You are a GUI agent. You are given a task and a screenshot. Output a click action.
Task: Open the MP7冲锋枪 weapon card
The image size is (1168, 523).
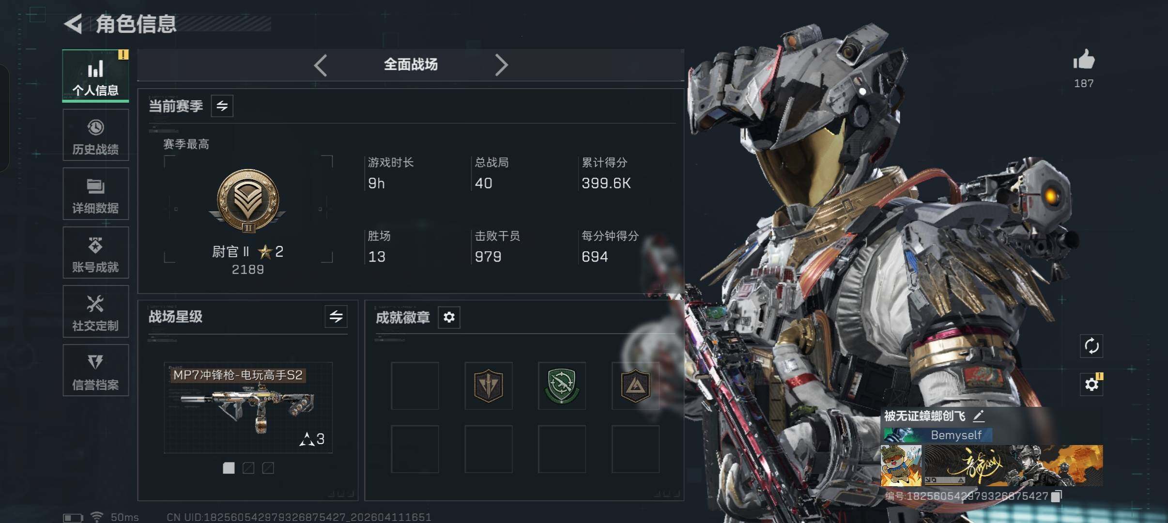[248, 408]
